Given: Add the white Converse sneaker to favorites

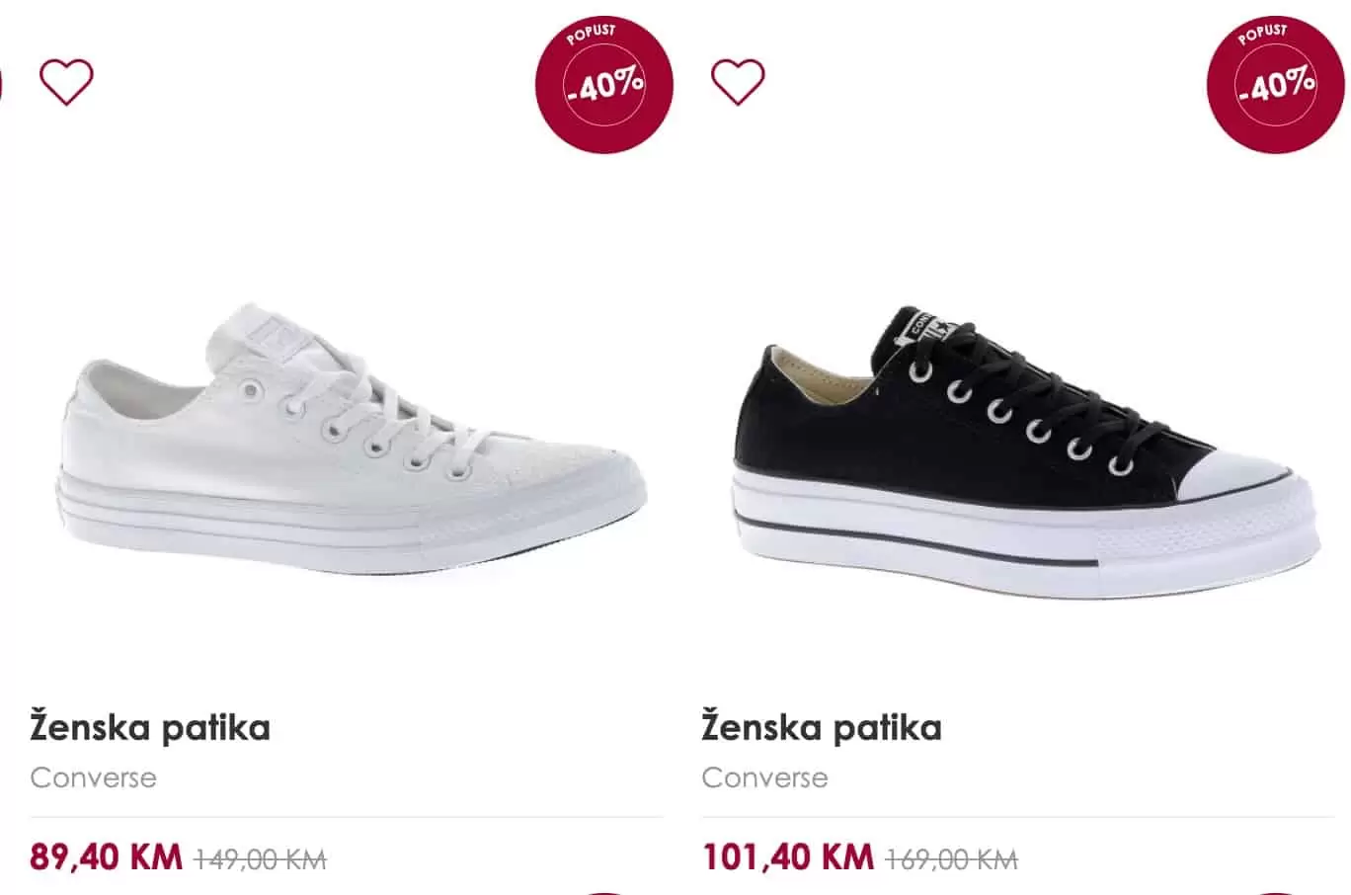Looking at the screenshot, I should [66, 82].
